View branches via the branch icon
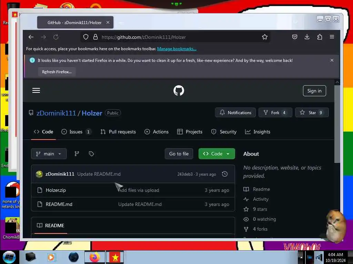 (x=77, y=154)
